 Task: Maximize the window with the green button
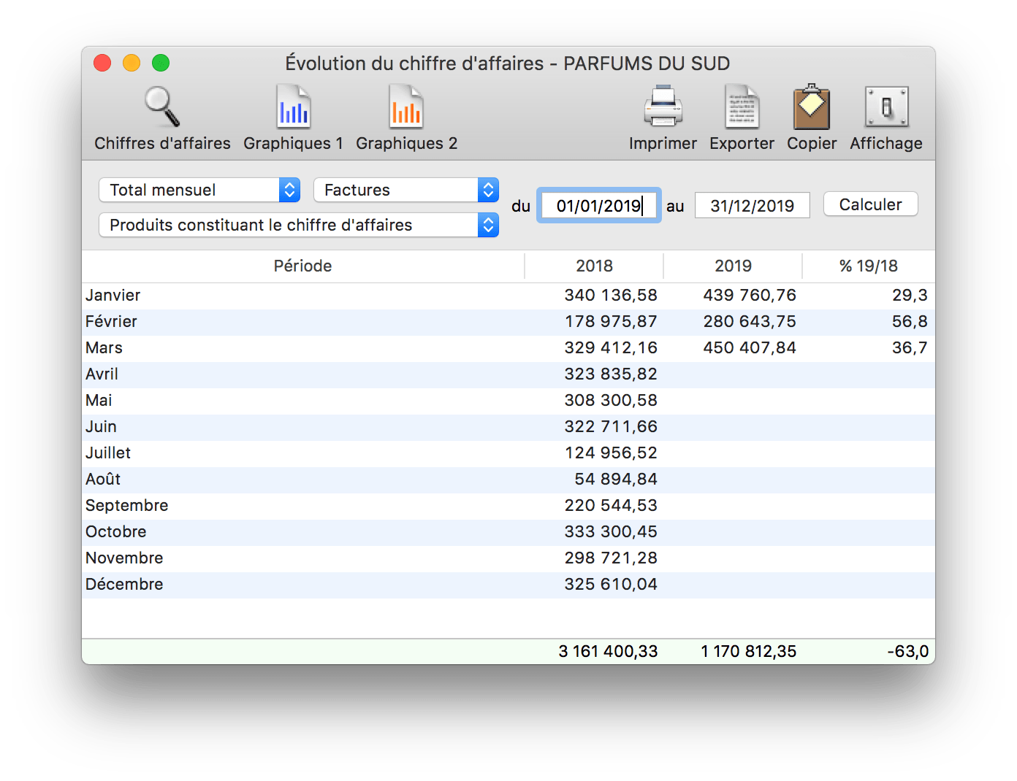161,63
